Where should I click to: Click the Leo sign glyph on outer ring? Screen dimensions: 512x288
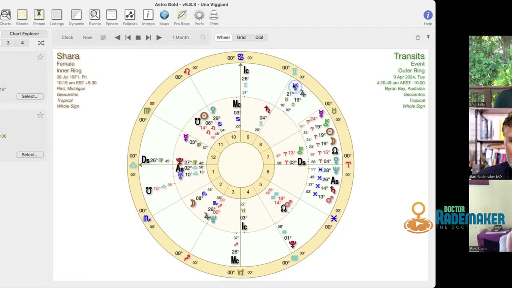[187, 72]
